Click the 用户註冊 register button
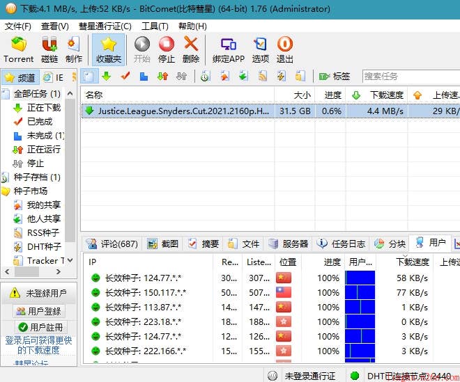 pyautogui.click(x=39, y=327)
